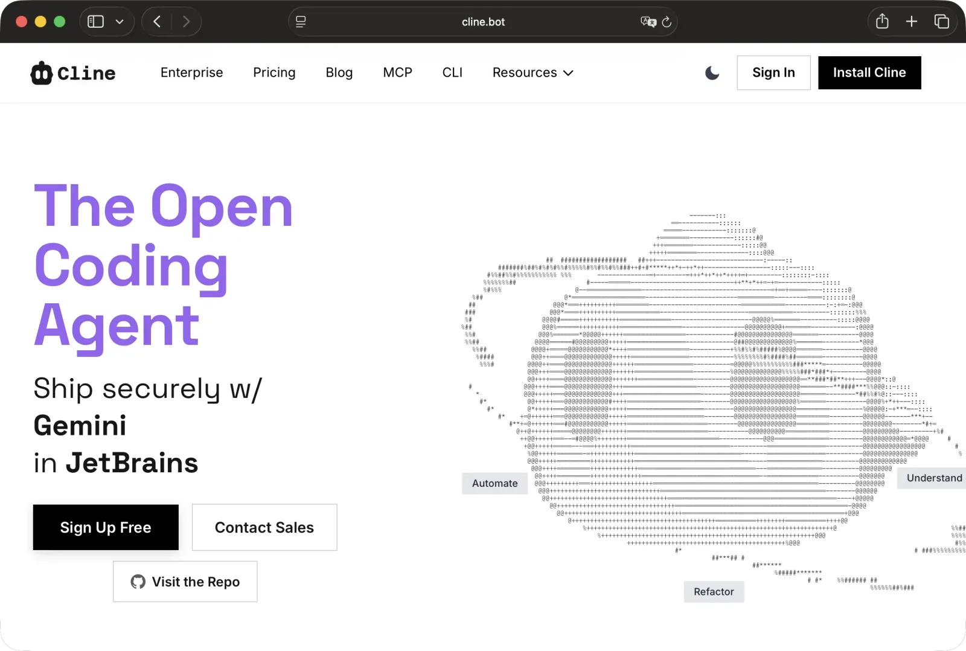Open the Blog nav item
The height and width of the screenshot is (651, 966).
click(339, 72)
